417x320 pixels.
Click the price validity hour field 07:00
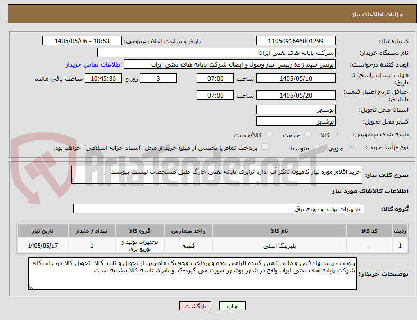pos(215,95)
